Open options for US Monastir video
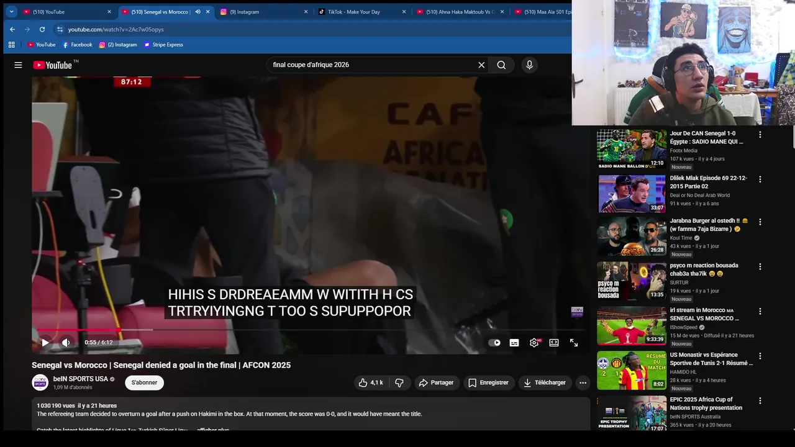The width and height of the screenshot is (795, 447). [760, 356]
